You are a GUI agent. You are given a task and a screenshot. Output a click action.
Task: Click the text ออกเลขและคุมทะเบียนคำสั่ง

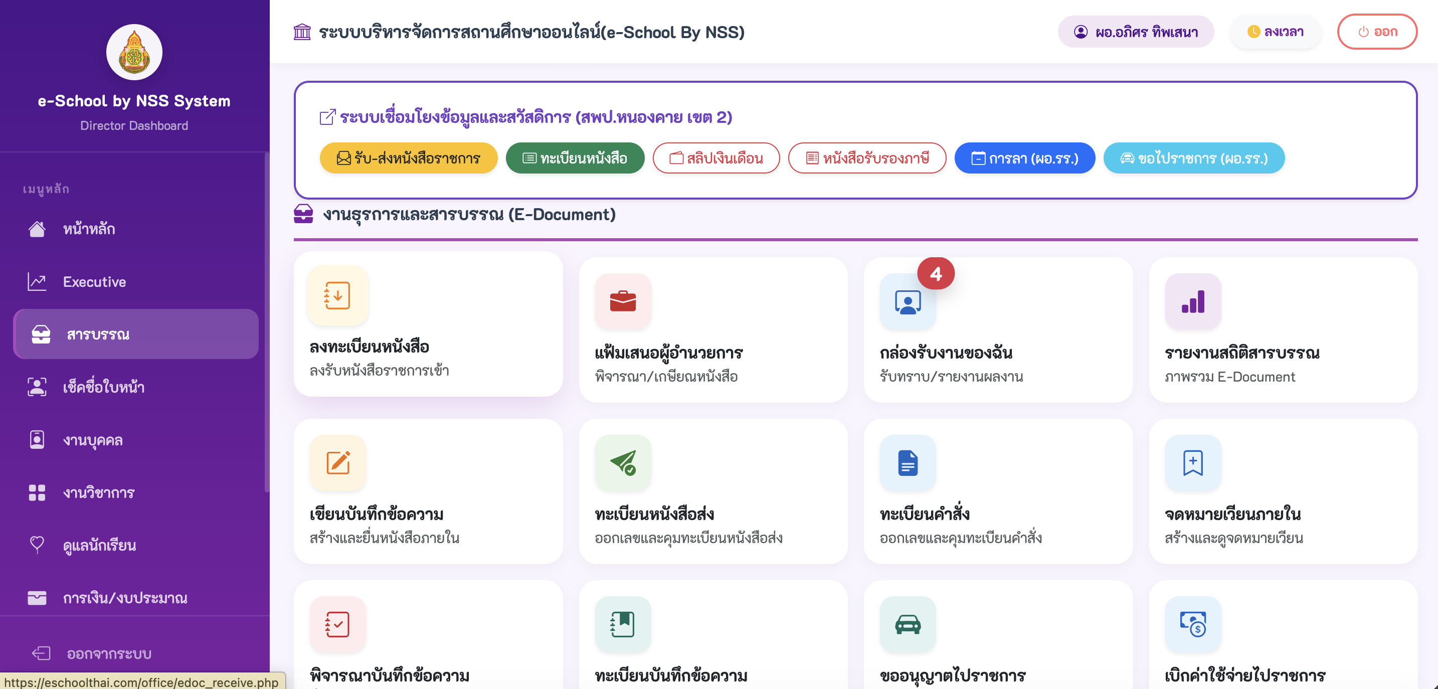coord(961,538)
